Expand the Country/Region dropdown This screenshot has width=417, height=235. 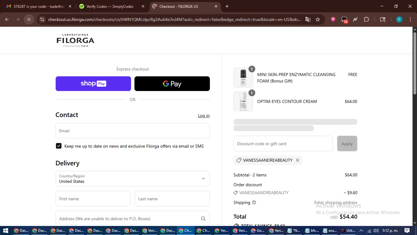pyautogui.click(x=133, y=179)
